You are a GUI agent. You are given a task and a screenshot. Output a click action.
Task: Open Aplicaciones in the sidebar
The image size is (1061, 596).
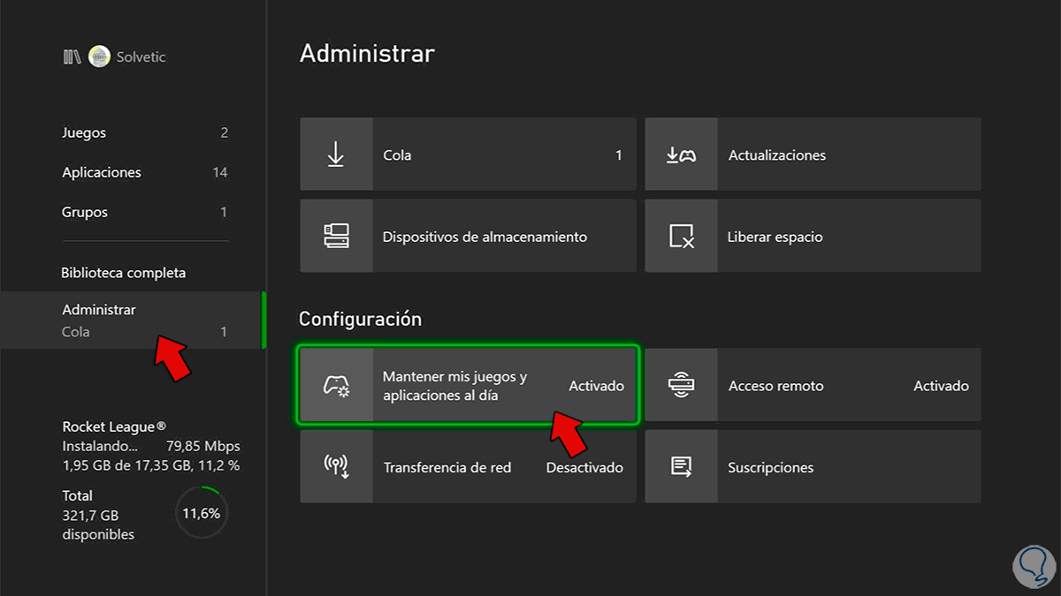point(102,173)
